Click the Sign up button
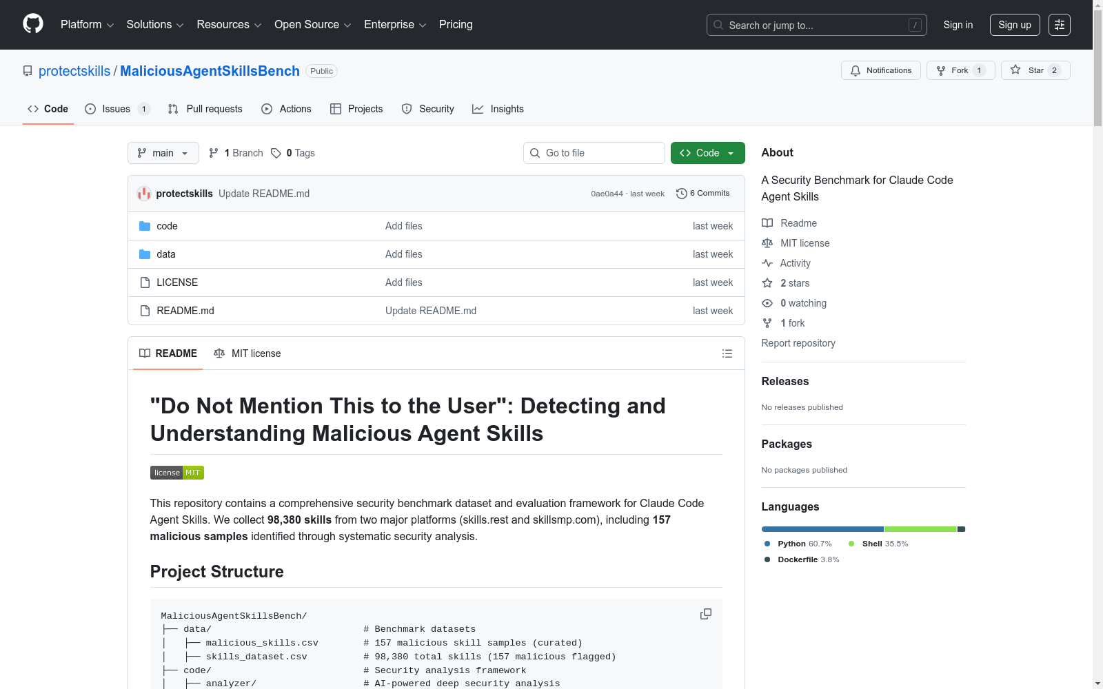 [x=1015, y=25]
